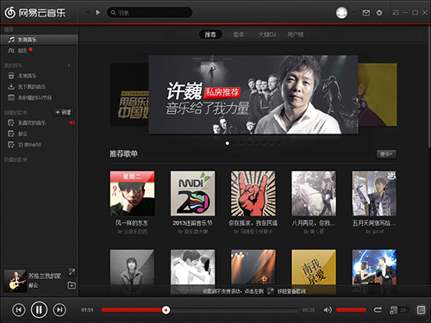Switch to the 大牌DJ tab
Image resolution: width=431 pixels, height=323 pixels.
266,34
